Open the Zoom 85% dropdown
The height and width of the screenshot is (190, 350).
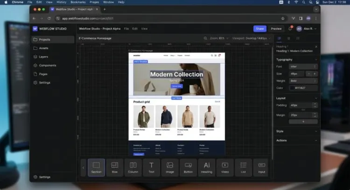point(219,38)
